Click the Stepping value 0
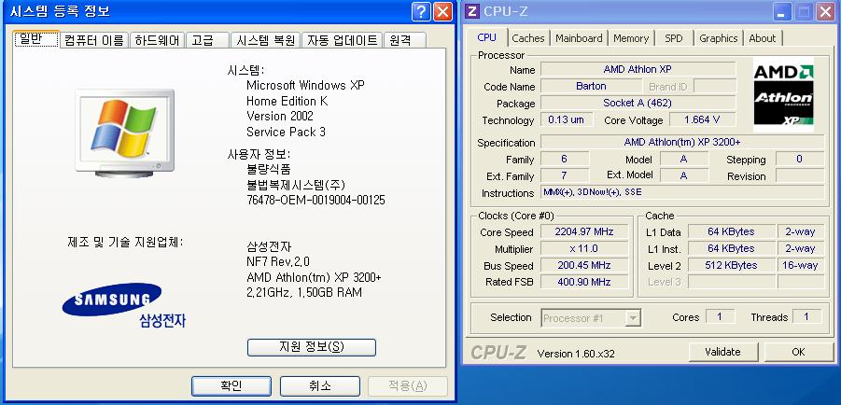 tap(800, 159)
